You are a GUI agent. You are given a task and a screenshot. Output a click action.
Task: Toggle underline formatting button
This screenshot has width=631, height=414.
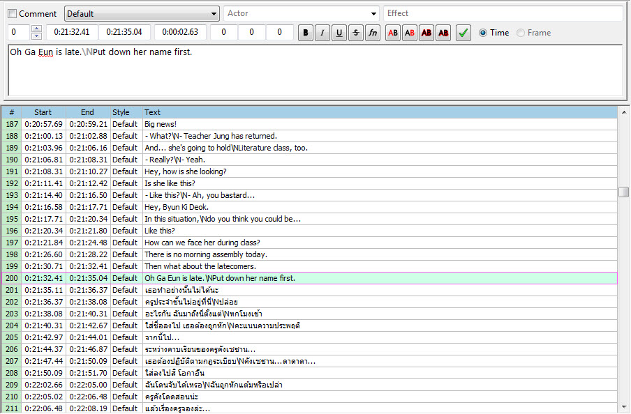(x=339, y=33)
